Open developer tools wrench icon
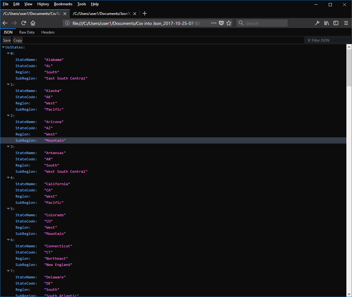 coord(317,23)
